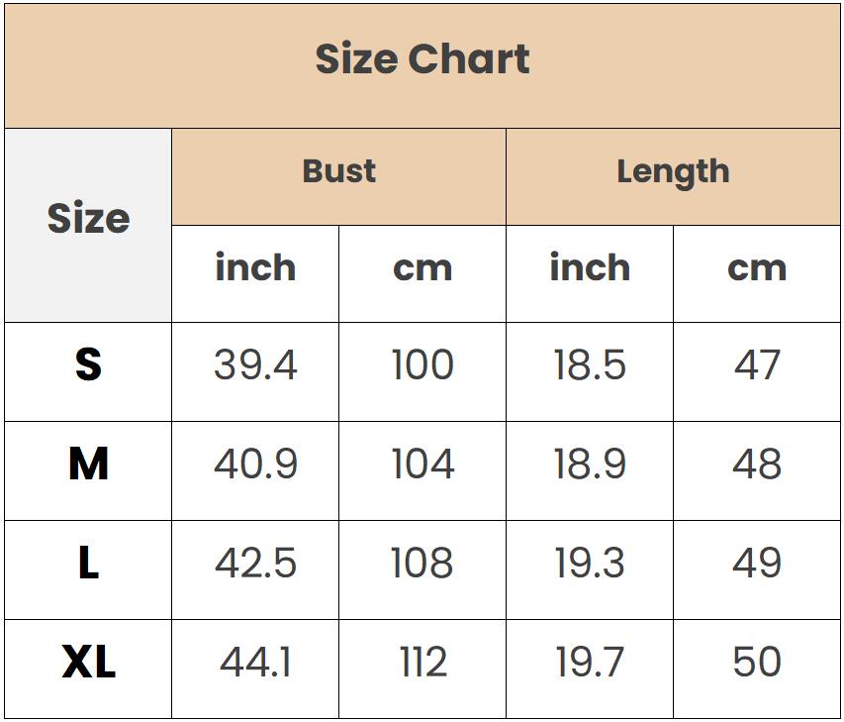This screenshot has width=844, height=722.
Task: Click the M size row label
Action: click(x=88, y=470)
